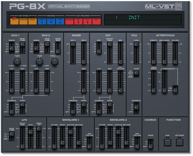The width and height of the screenshot is (193, 156).
Task: Click the VCF envelope MODE switch
Action: point(110,108)
